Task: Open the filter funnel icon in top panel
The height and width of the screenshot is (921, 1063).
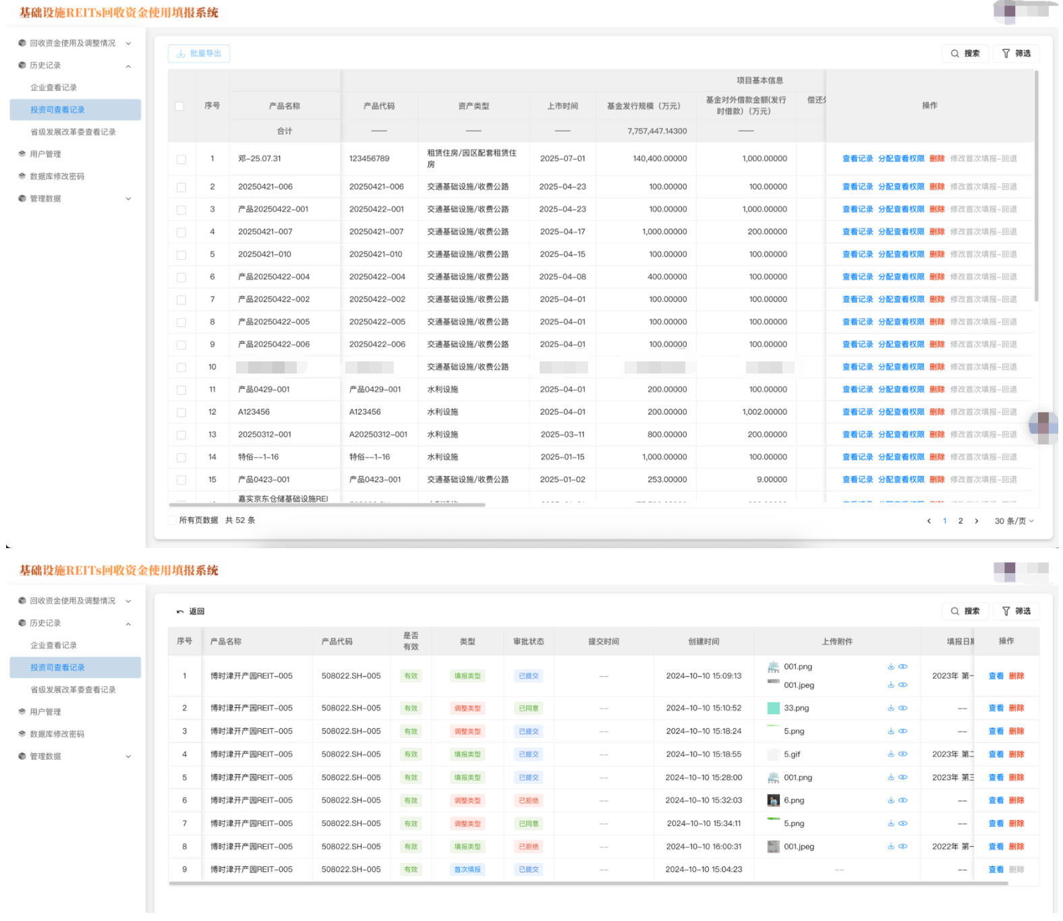Action: point(1006,54)
